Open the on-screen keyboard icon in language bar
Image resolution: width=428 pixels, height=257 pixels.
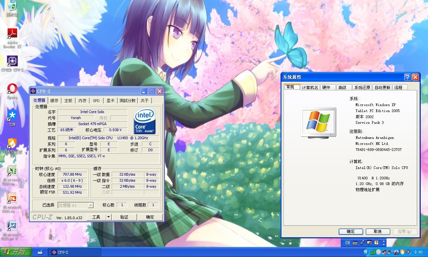click(355, 243)
